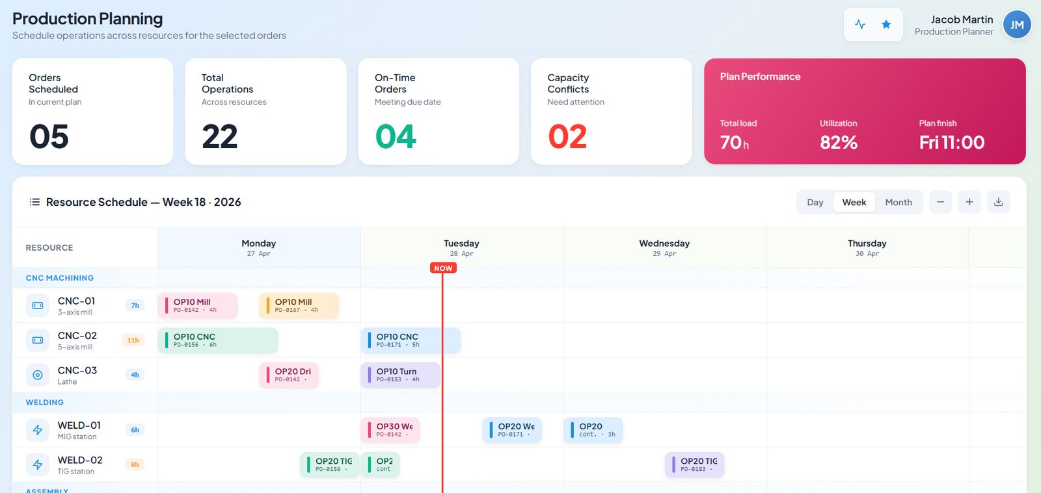Image resolution: width=1041 pixels, height=493 pixels.
Task: Click the Production Planning page title
Action: pos(87,19)
